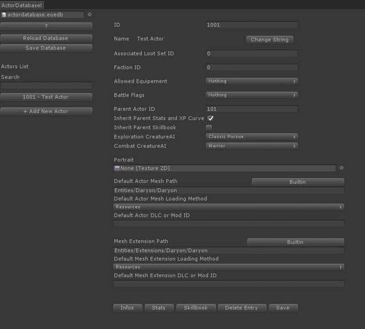This screenshot has height=329, width=365.
Task: Select 1001 - Test Actor from the actors list
Action: coord(46,98)
